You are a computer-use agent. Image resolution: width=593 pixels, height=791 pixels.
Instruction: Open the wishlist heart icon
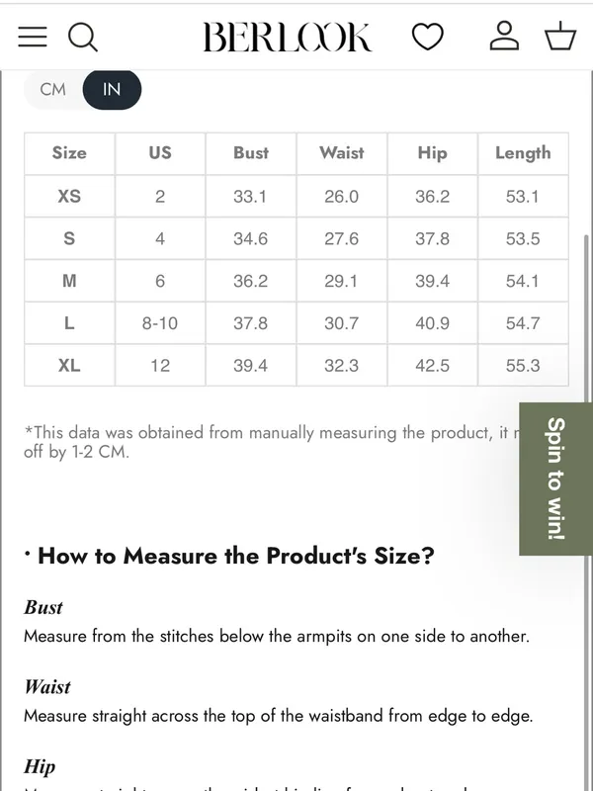point(428,37)
